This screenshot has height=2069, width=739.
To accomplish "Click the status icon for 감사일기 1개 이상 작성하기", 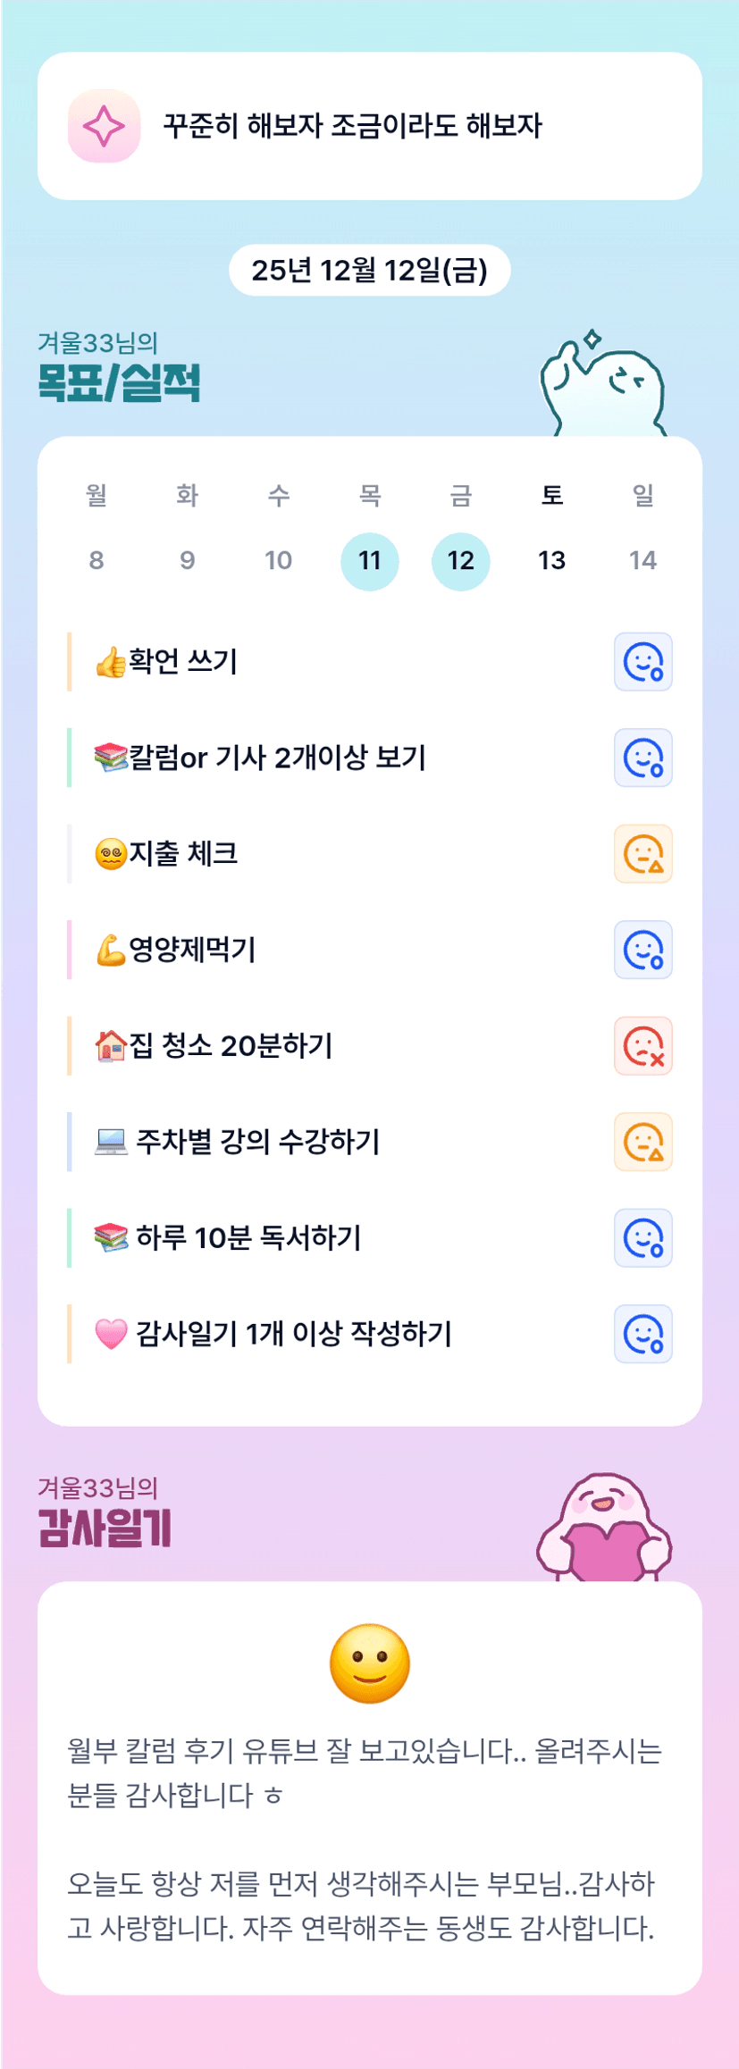I will point(642,1334).
